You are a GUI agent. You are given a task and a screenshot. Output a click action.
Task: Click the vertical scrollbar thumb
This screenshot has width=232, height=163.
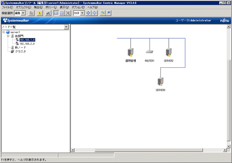pyautogui.click(x=229, y=101)
